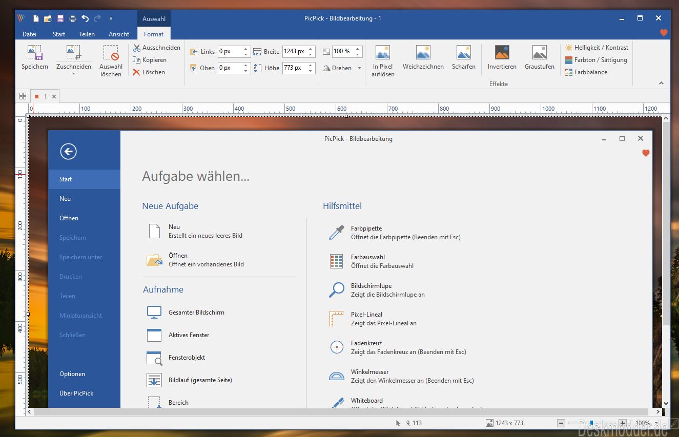The height and width of the screenshot is (437, 679).
Task: Open Farbton / Sättigung adjustment
Action: (596, 60)
